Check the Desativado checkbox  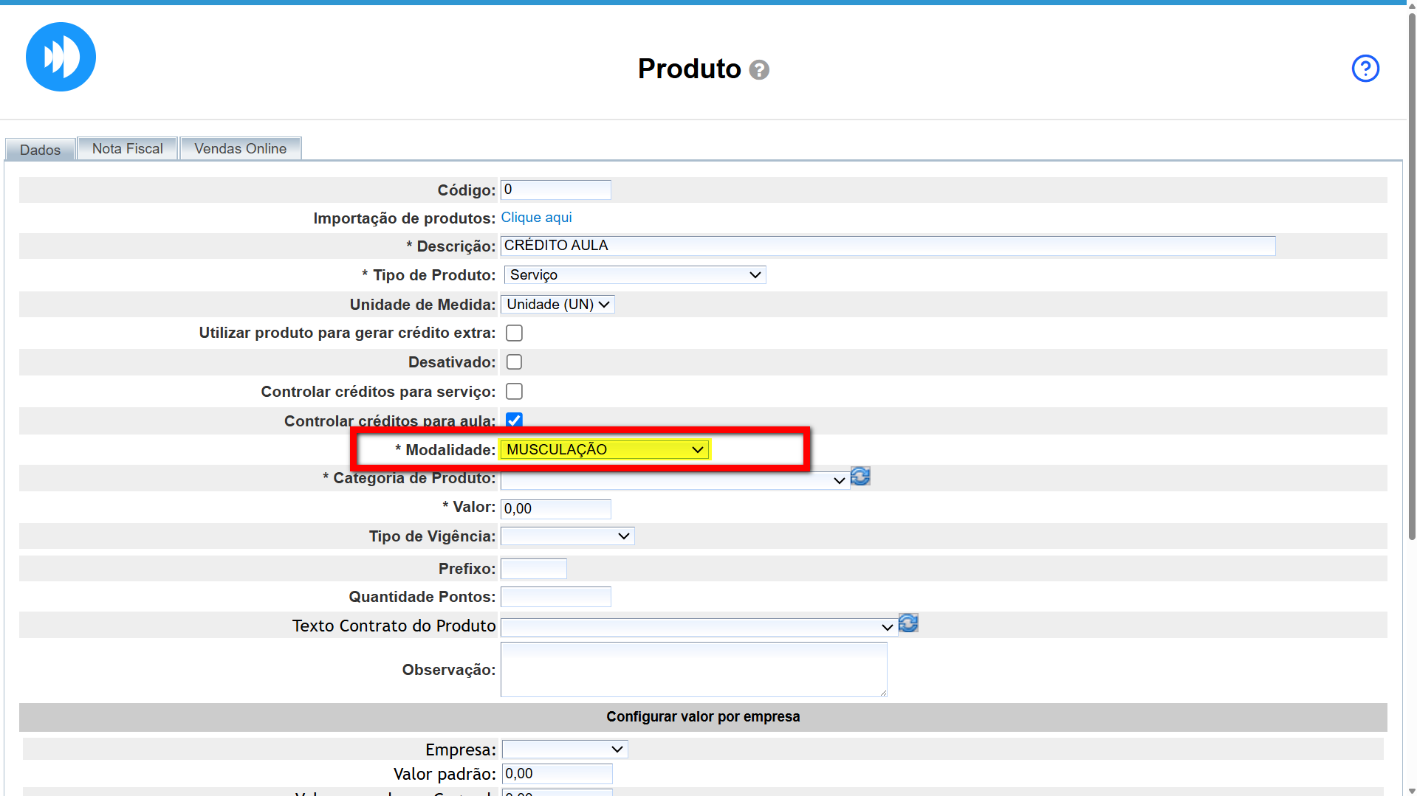pyautogui.click(x=514, y=362)
